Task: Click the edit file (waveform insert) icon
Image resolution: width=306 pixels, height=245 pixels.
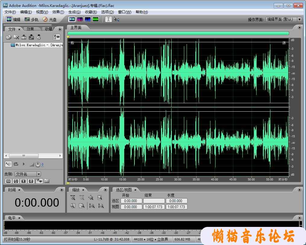Action: click(24, 37)
